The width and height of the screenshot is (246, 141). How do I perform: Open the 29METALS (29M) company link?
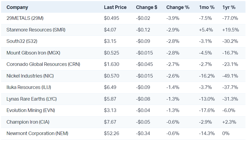pyautogui.click(x=25, y=18)
